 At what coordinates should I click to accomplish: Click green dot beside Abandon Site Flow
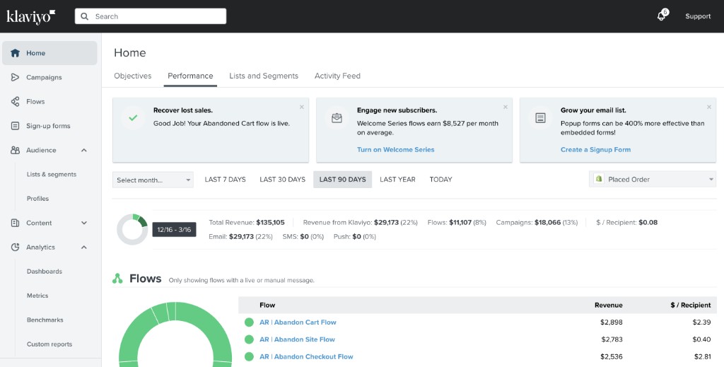tap(249, 339)
